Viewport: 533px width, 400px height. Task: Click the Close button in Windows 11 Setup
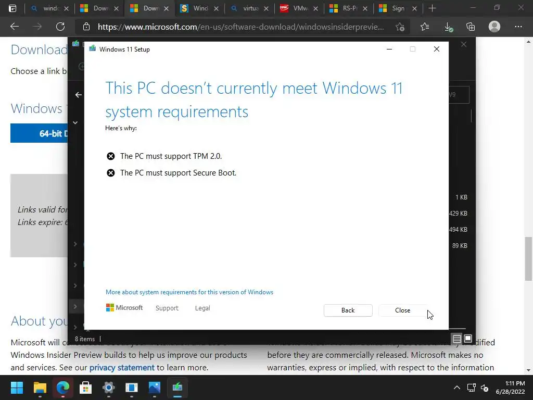pos(402,310)
